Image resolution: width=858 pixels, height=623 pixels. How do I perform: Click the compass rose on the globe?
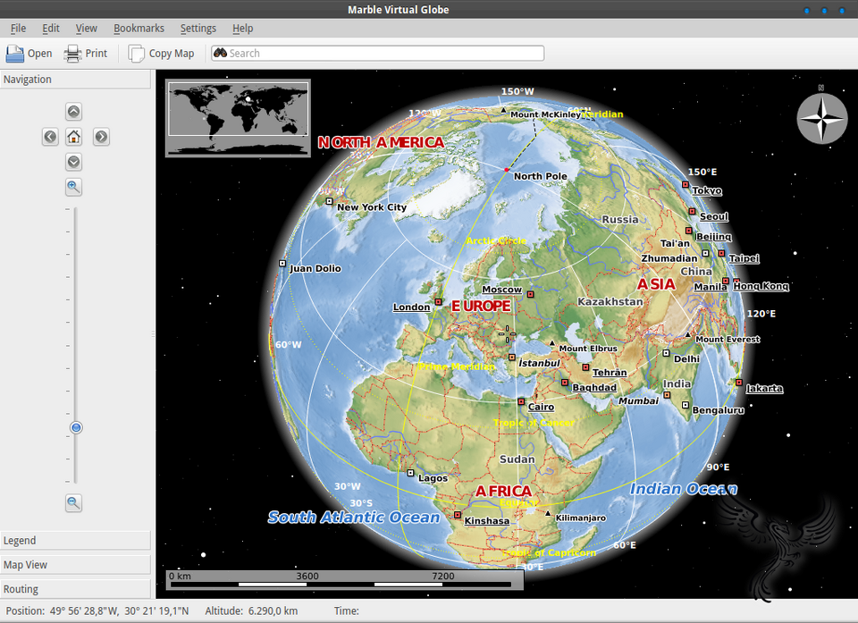[x=820, y=118]
